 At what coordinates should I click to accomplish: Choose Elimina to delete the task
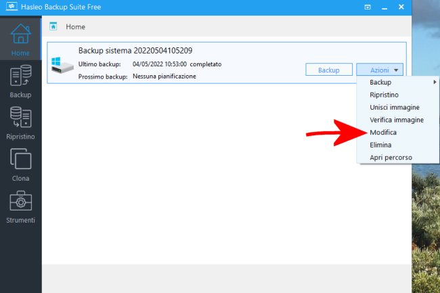(x=397, y=145)
